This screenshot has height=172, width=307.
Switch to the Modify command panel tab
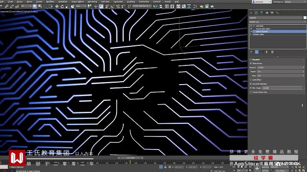pos(256,13)
